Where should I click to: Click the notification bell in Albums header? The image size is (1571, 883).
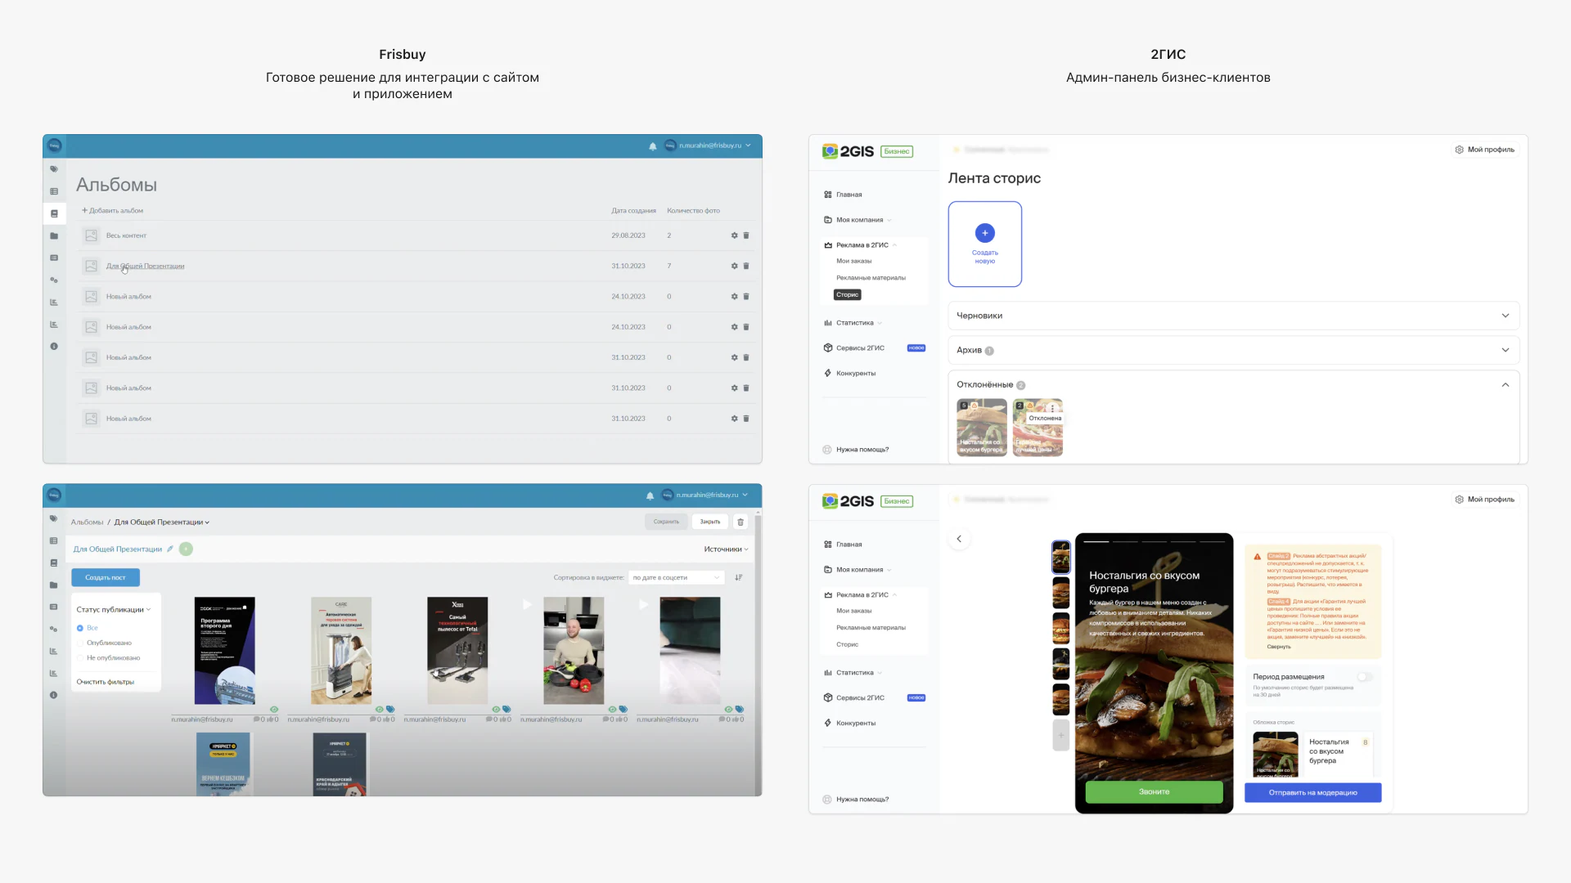coord(652,146)
